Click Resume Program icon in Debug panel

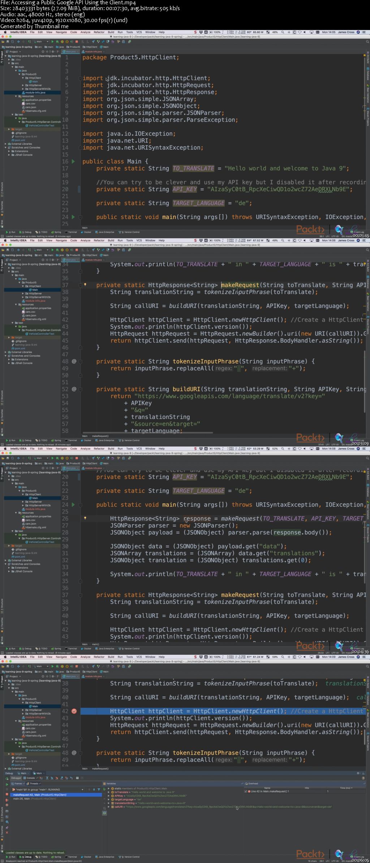click(7, 785)
